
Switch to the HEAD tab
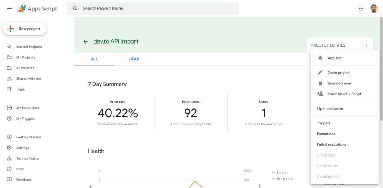[134, 59]
